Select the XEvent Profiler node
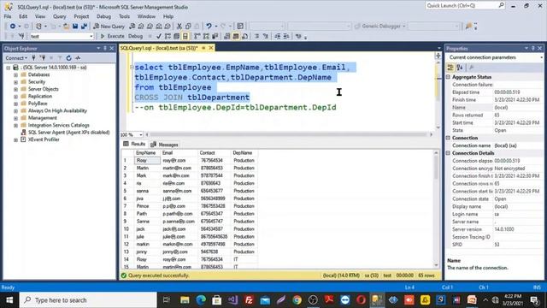The width and height of the screenshot is (547, 308). pos(44,139)
